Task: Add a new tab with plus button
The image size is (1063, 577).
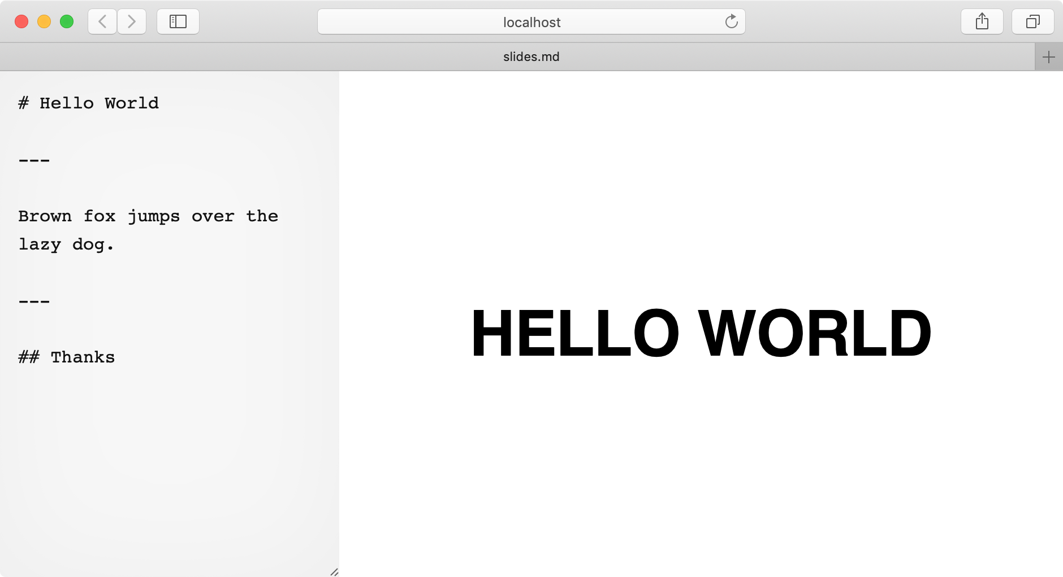Action: [x=1049, y=57]
